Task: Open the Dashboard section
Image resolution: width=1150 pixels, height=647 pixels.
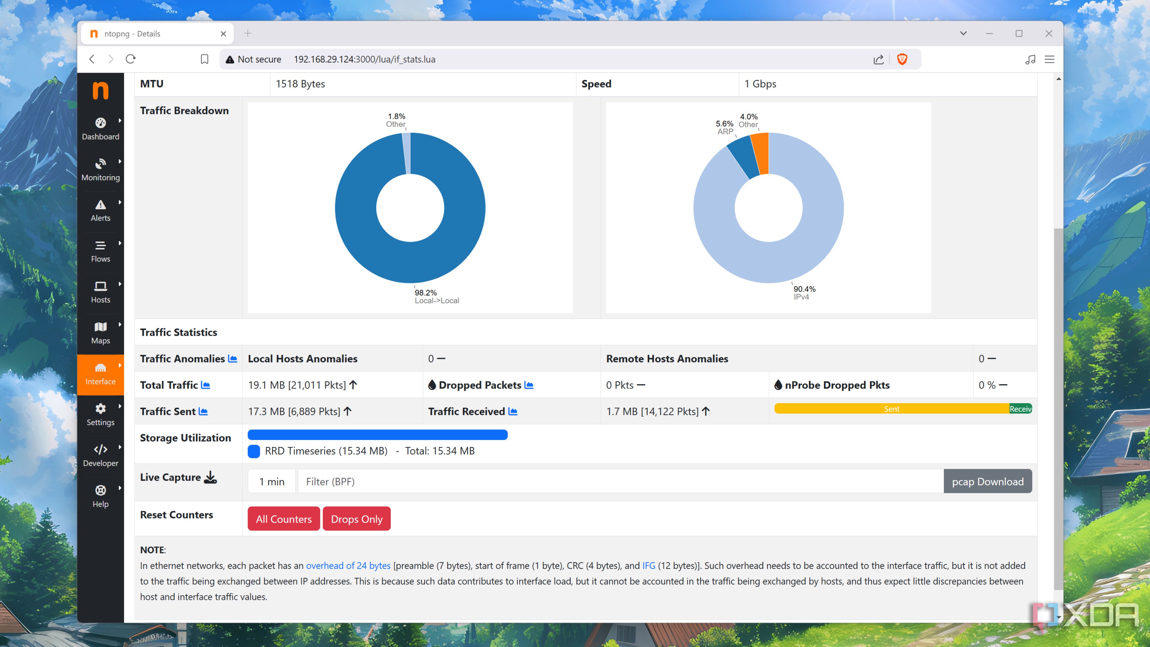Action: click(x=100, y=129)
